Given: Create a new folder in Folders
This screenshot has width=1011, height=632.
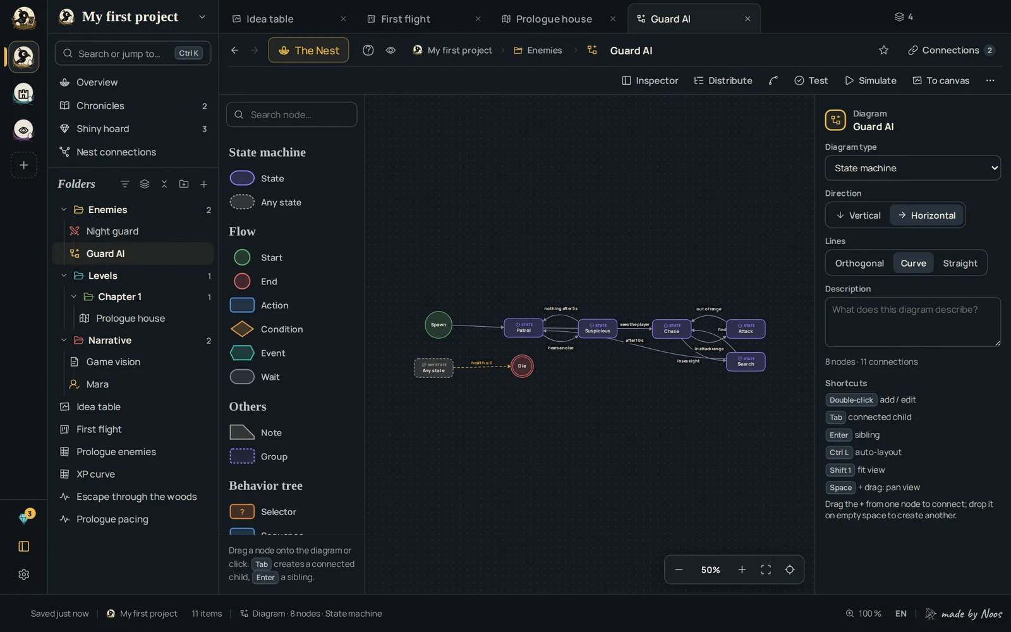Looking at the screenshot, I should 184,184.
